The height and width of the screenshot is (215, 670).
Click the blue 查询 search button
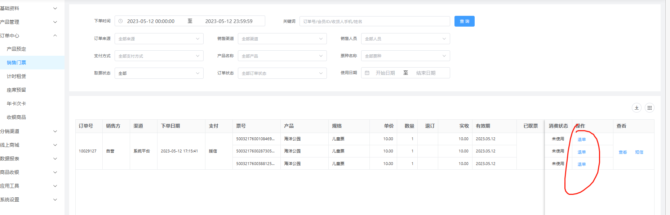(x=464, y=21)
